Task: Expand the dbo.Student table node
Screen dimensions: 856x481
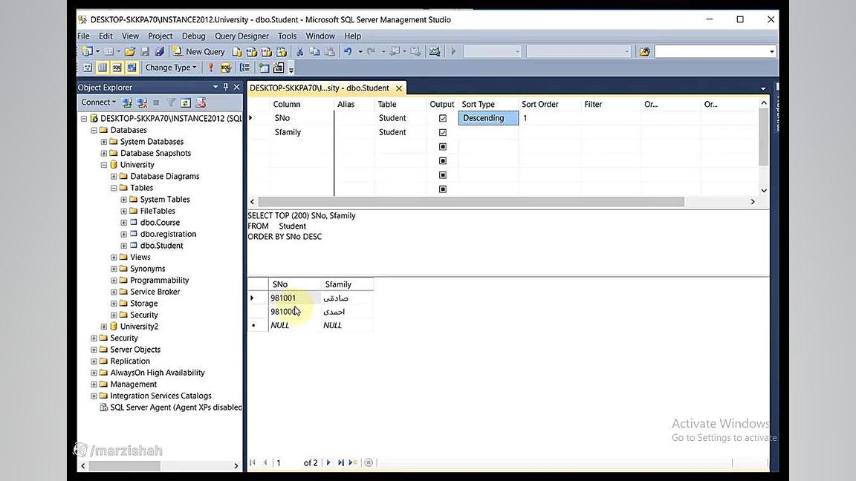Action: pos(124,246)
